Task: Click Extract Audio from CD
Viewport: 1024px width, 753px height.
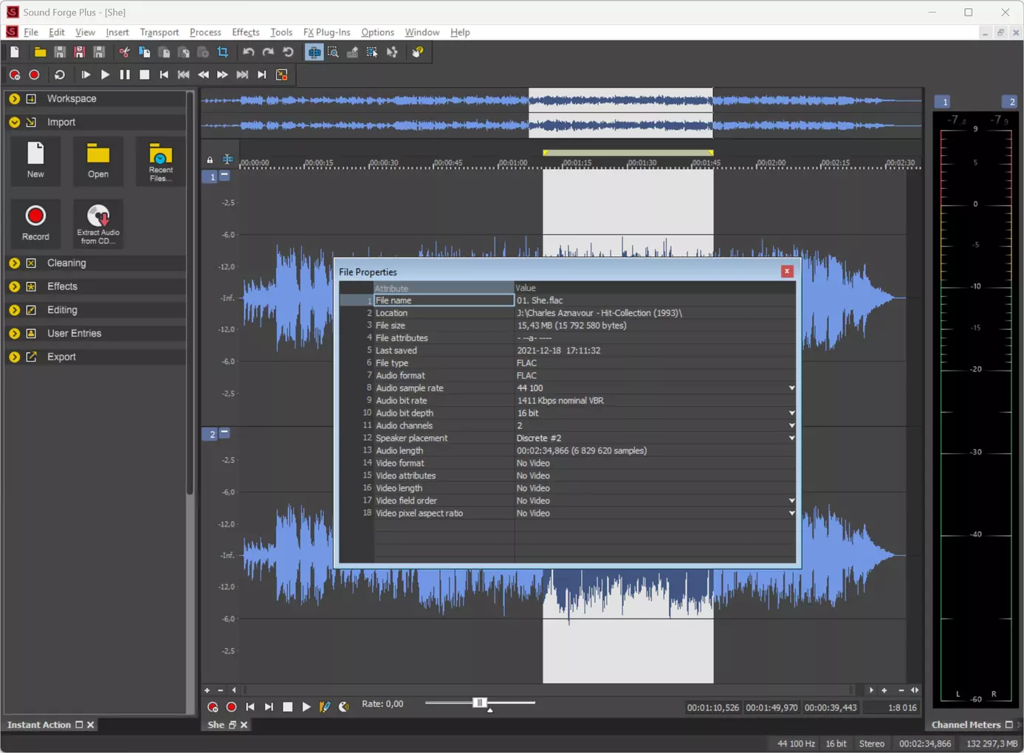Action: (98, 222)
